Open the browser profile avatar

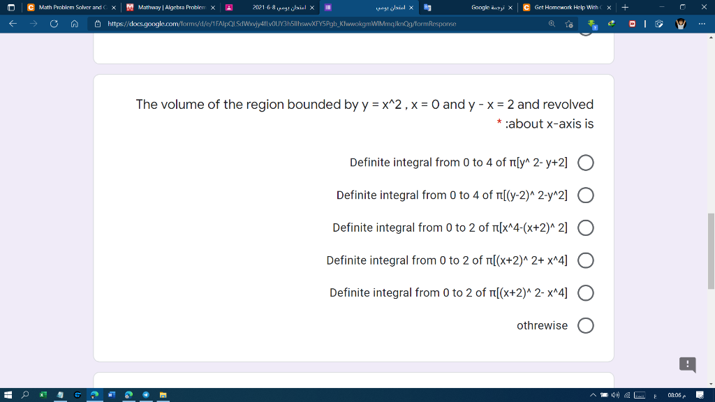(681, 24)
